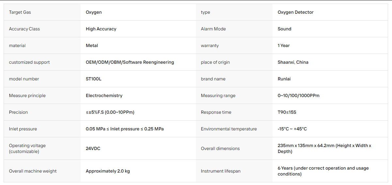
Task: Click the 'ST100L' model value
Action: 94,79
